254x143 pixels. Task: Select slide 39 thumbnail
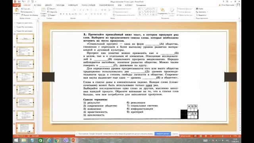coord(25,90)
